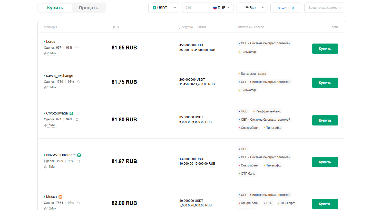Click the timer icon in Loros row
Screen dimensions: 371x210
pyautogui.click(x=45, y=53)
